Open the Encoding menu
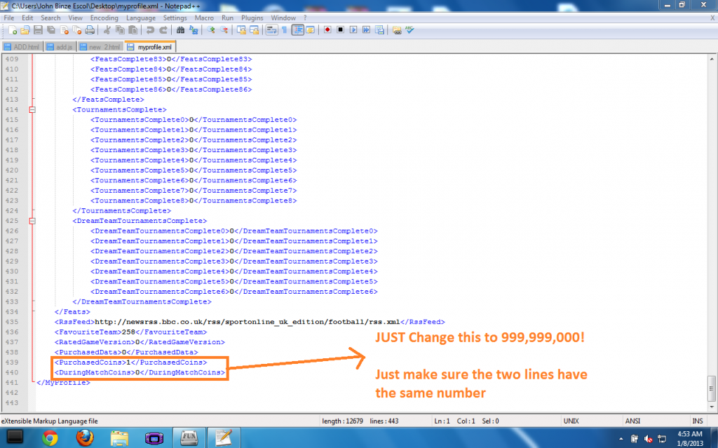The image size is (718, 448). 104,18
